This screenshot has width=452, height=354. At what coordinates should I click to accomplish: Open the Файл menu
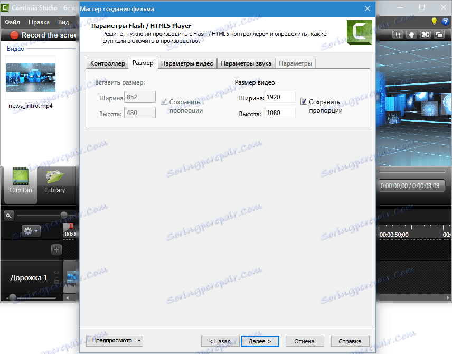tap(12, 22)
